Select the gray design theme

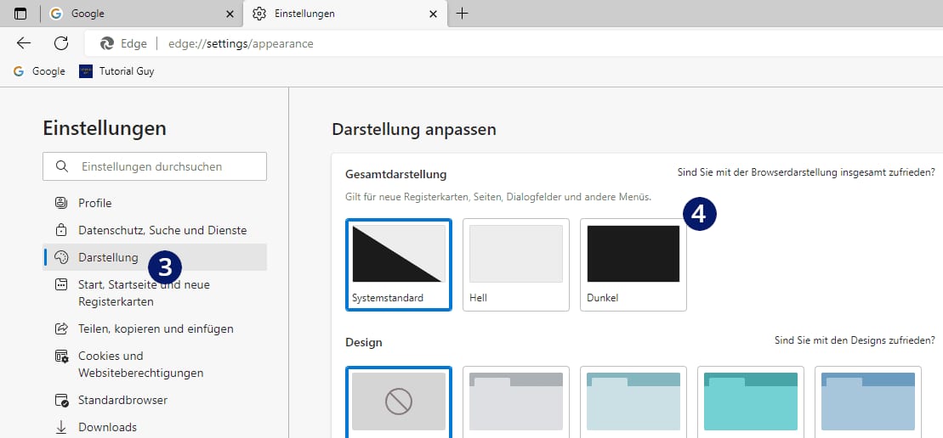[x=516, y=401]
